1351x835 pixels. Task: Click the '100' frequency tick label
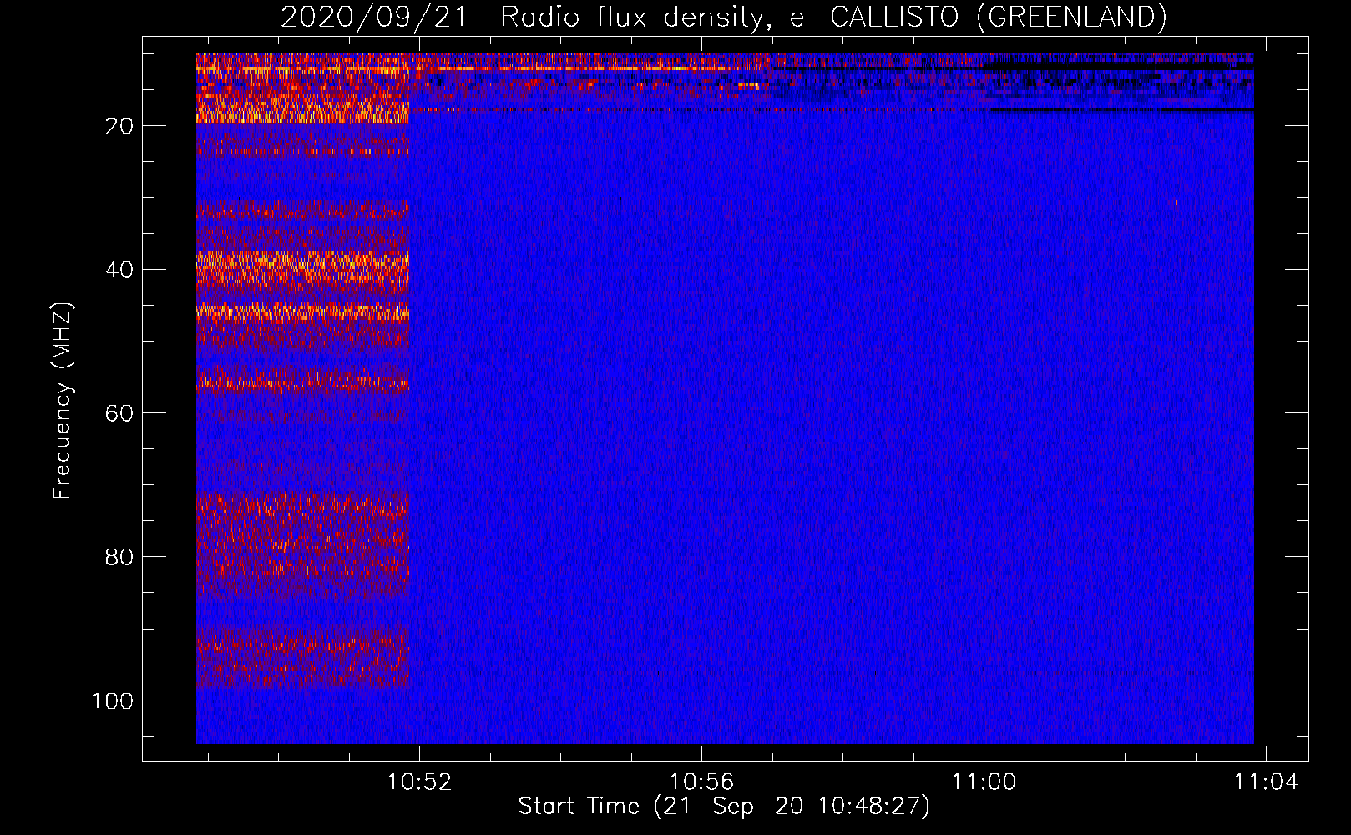click(x=113, y=701)
